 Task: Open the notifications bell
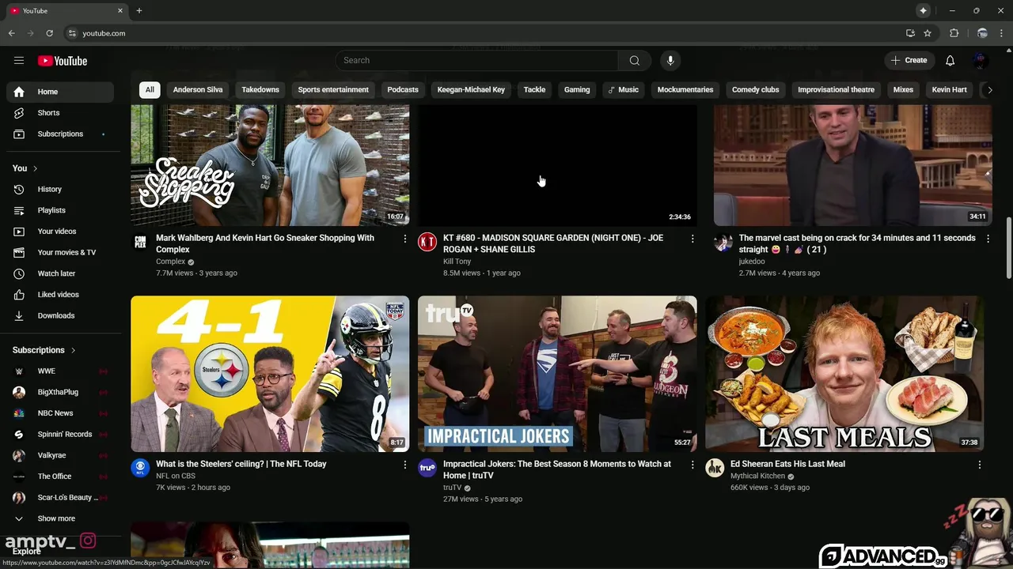[x=950, y=61]
